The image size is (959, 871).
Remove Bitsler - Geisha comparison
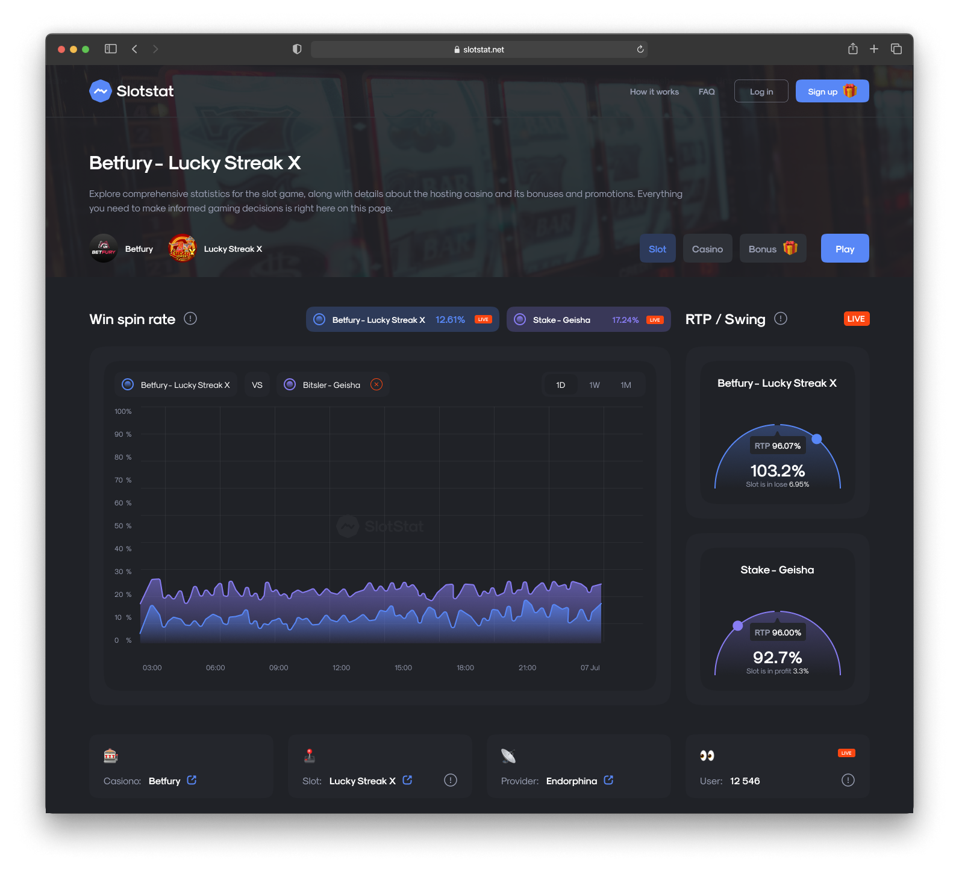coord(376,384)
